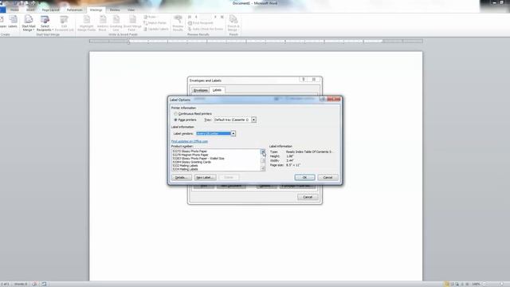Click Update Labels in the ribbon
510x287 pixels.
156,29
